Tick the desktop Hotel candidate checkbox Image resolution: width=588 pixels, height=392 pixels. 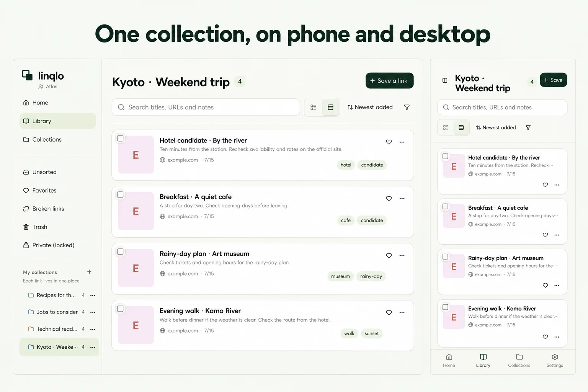120,138
